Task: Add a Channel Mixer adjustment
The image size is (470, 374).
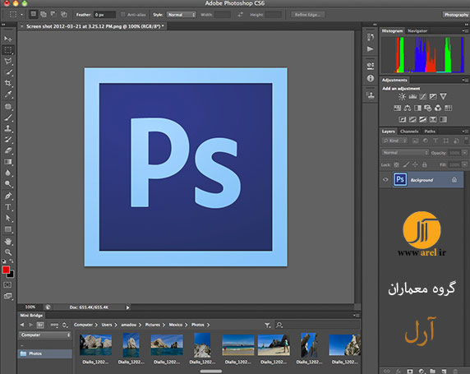Action: click(x=438, y=108)
